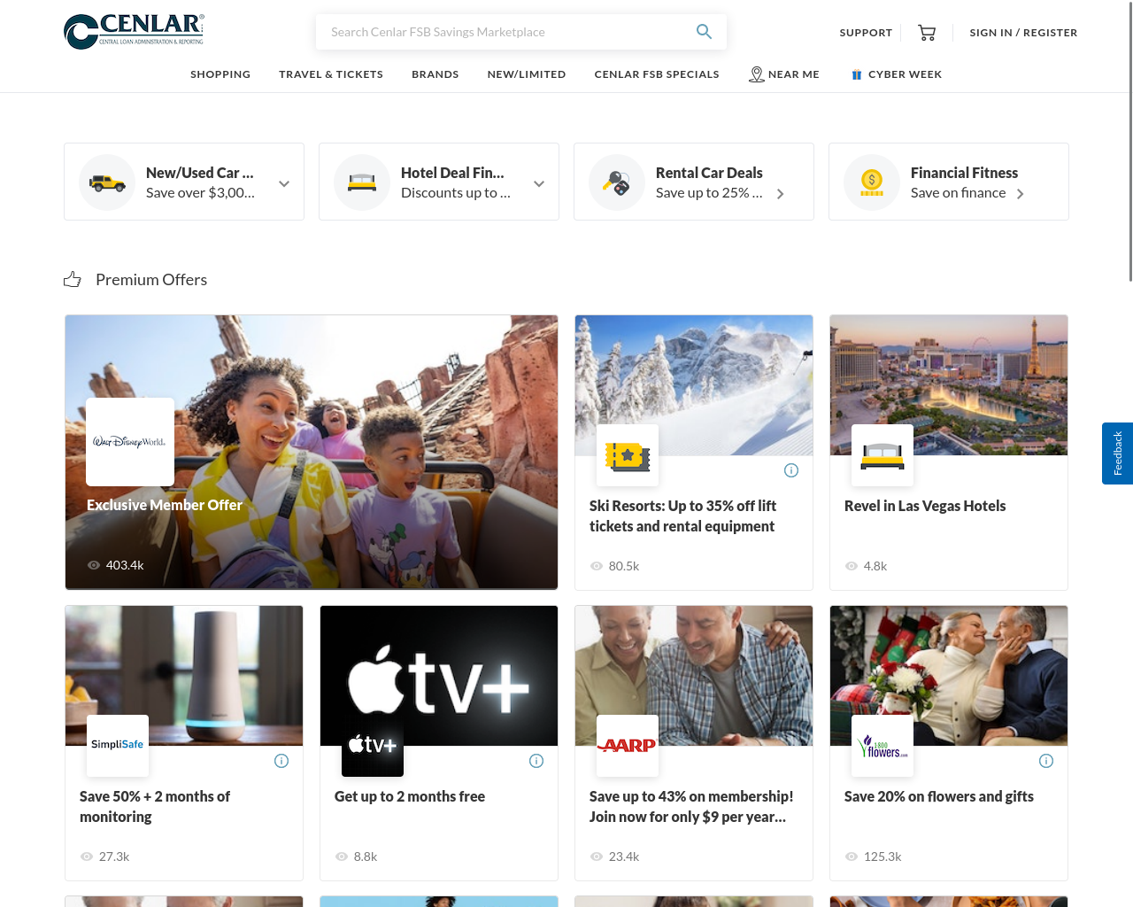Click the AARP logo badge
The image size is (1133, 907).
(x=628, y=746)
